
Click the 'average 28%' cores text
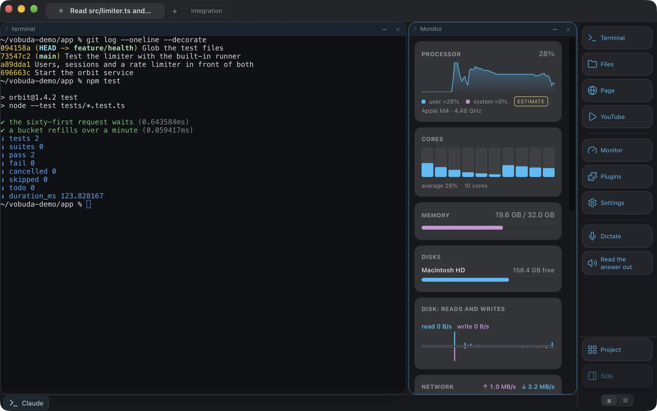439,186
